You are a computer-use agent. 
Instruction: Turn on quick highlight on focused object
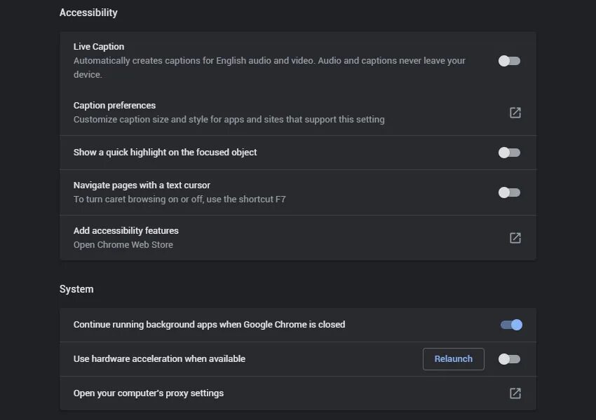(509, 153)
